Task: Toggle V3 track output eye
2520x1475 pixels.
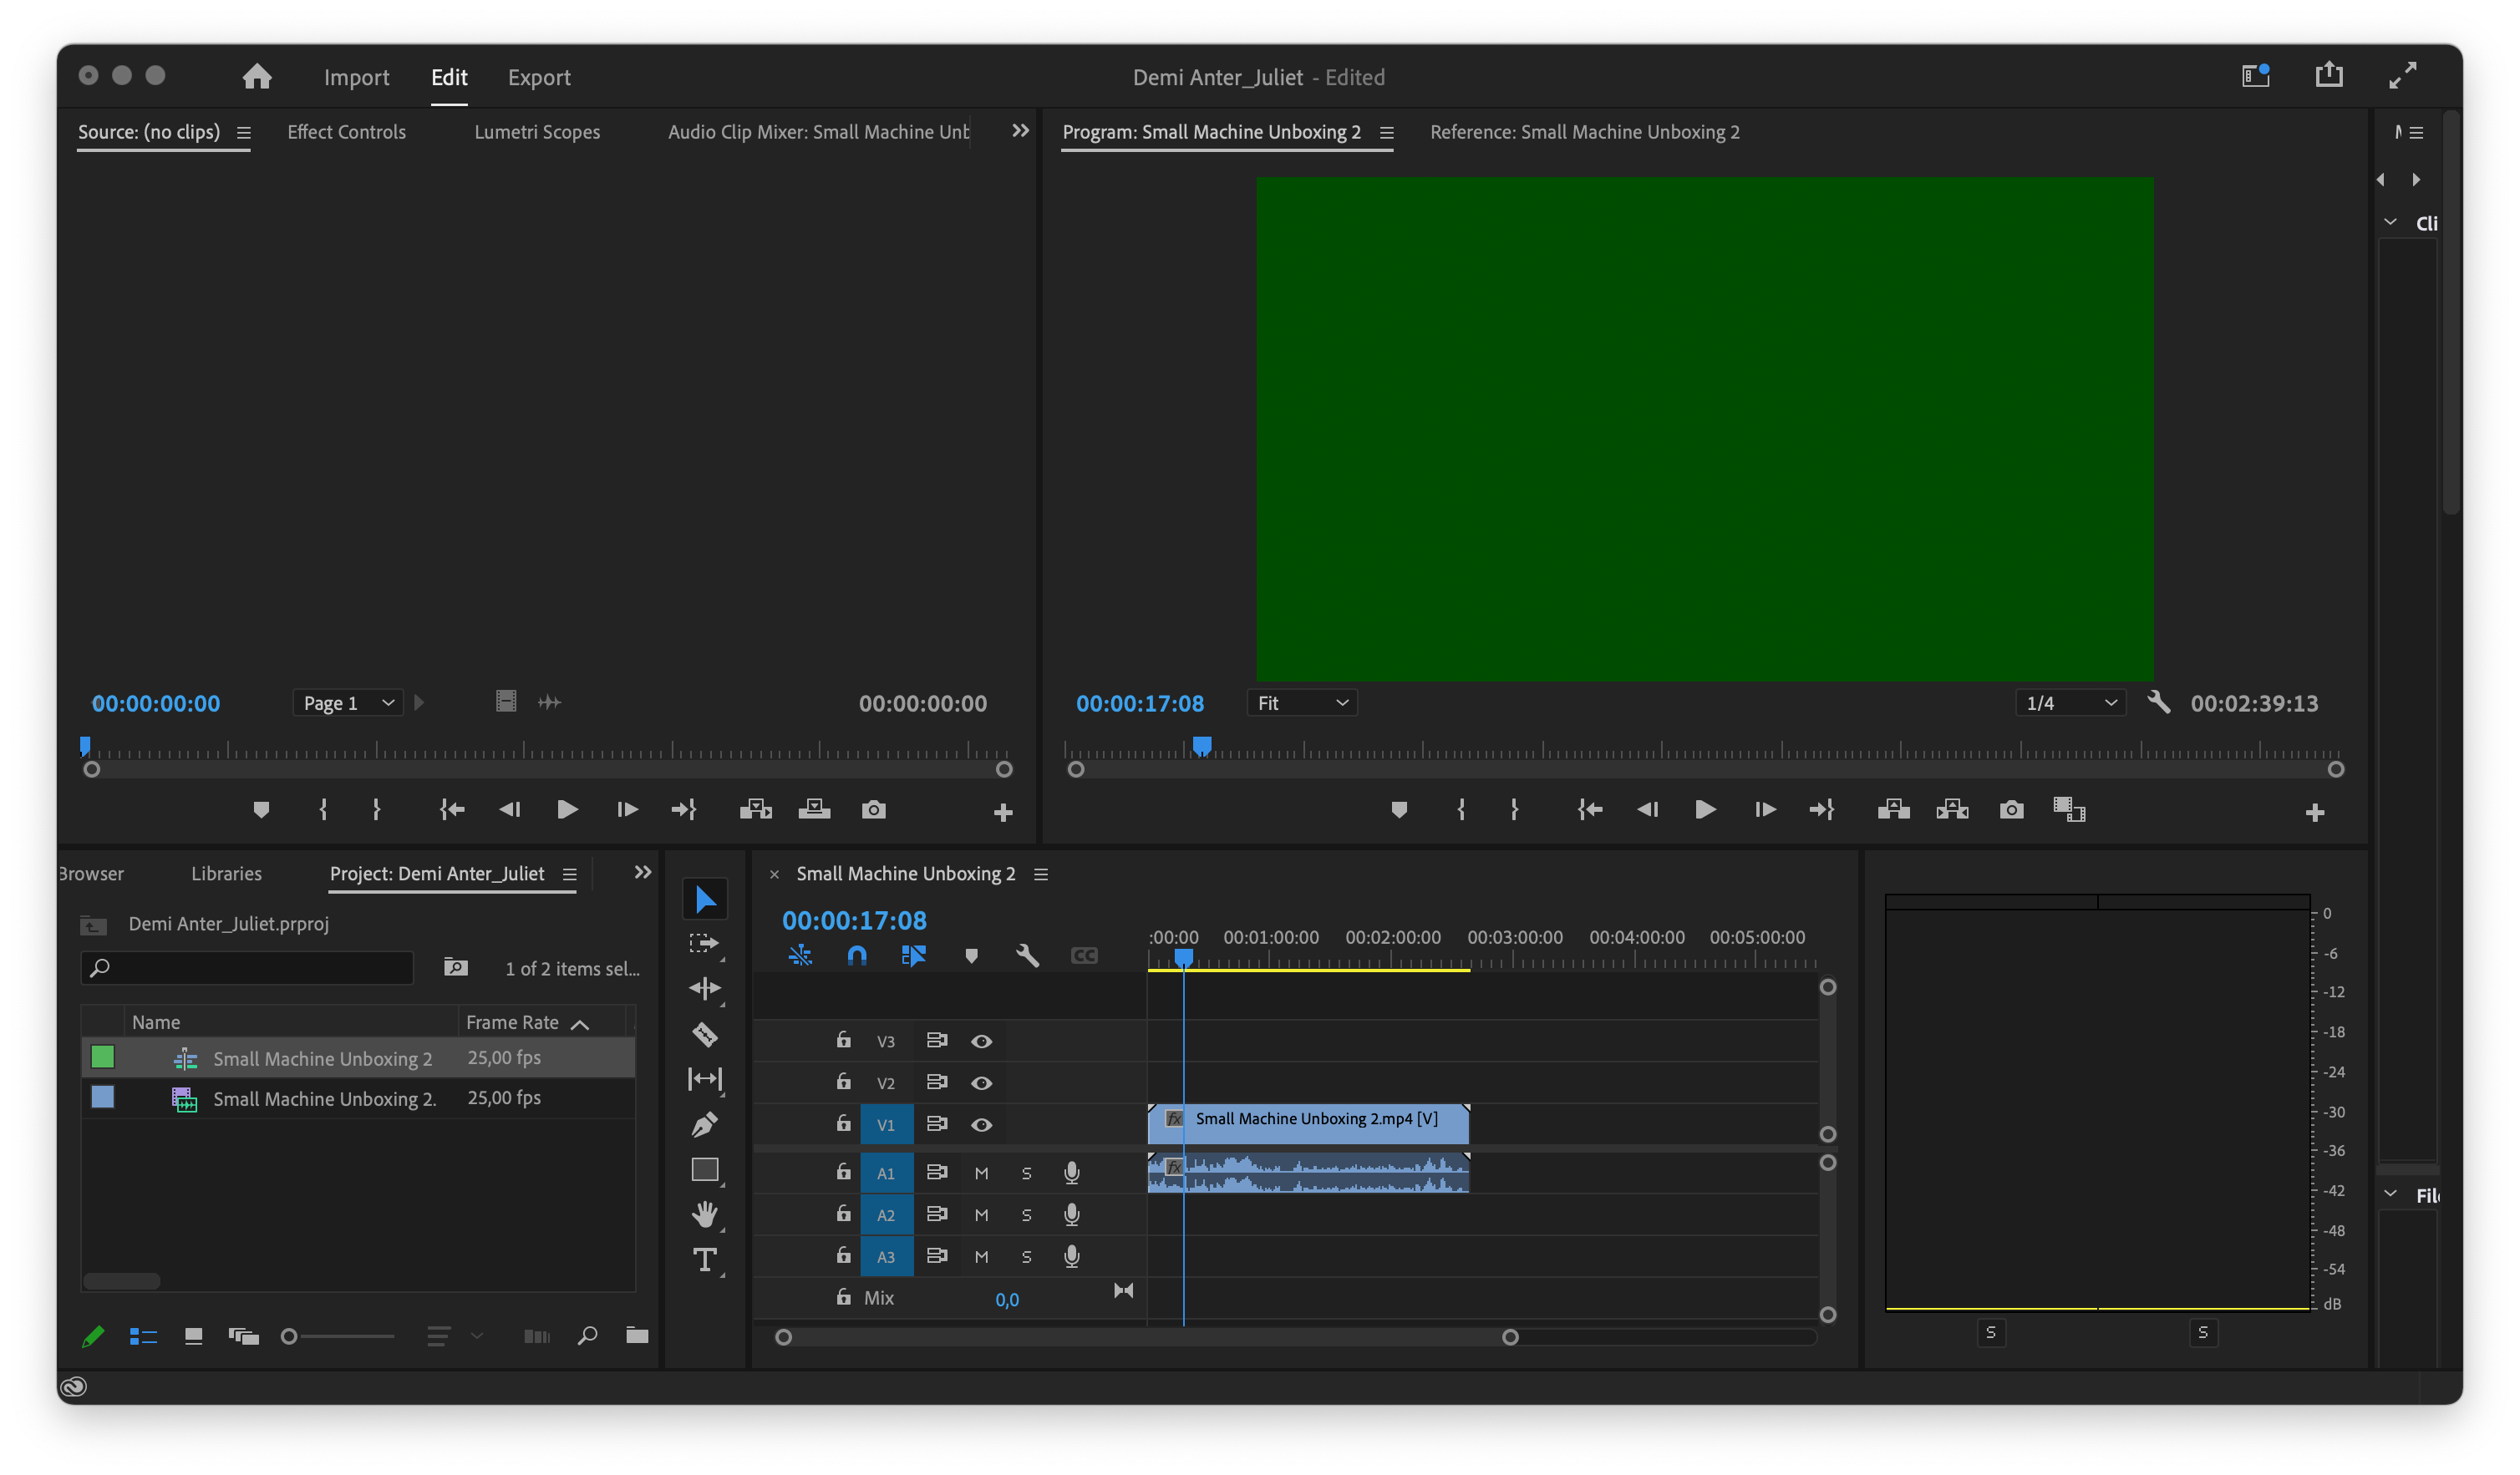Action: click(x=981, y=1042)
